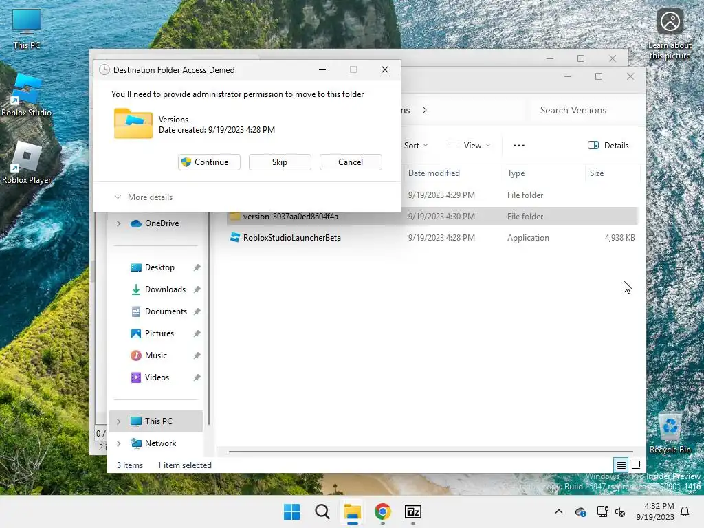Open clock showing 4:32 PM
The width and height of the screenshot is (704, 528).
coord(655,511)
